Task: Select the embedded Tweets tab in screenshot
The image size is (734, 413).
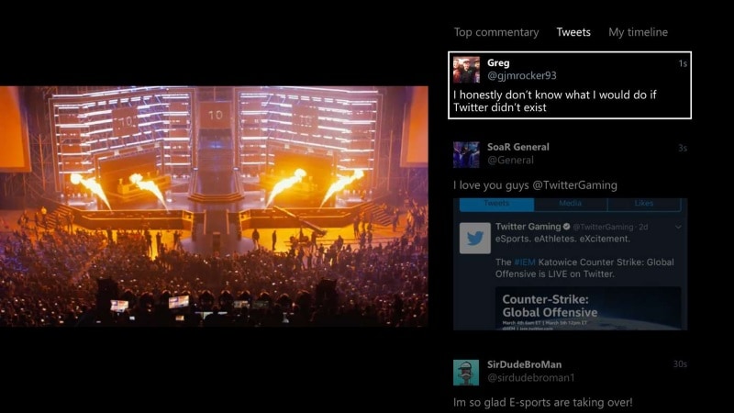Action: [496, 204]
